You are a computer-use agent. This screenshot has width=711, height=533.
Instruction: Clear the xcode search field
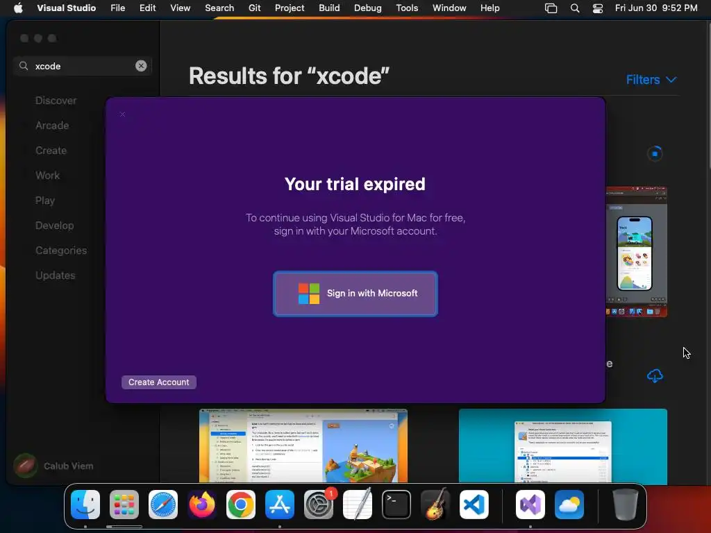pos(141,66)
